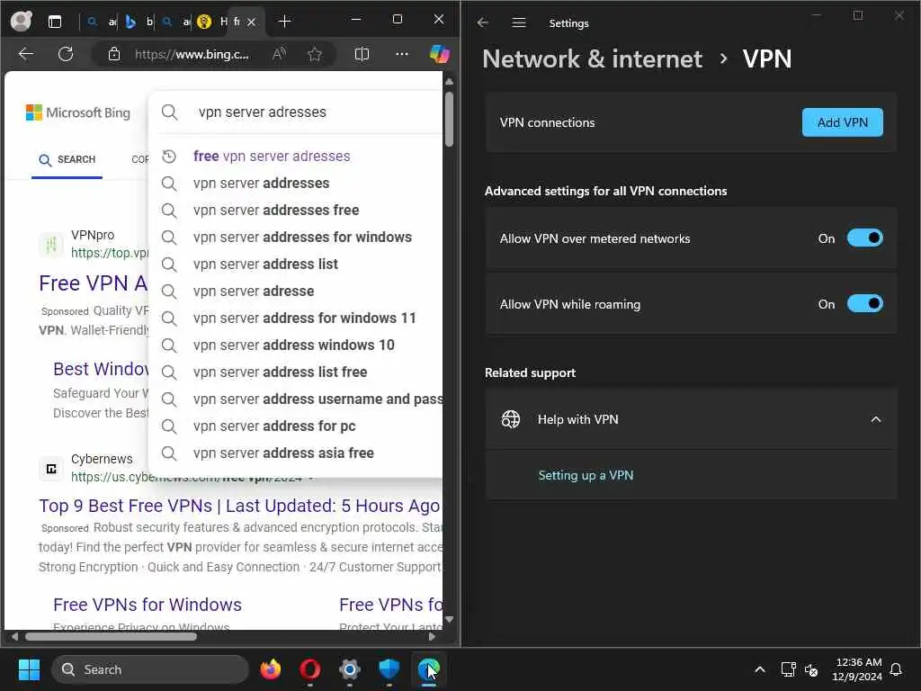
Task: Select suggestion 'vpn server addresses free'
Action: [x=276, y=210]
